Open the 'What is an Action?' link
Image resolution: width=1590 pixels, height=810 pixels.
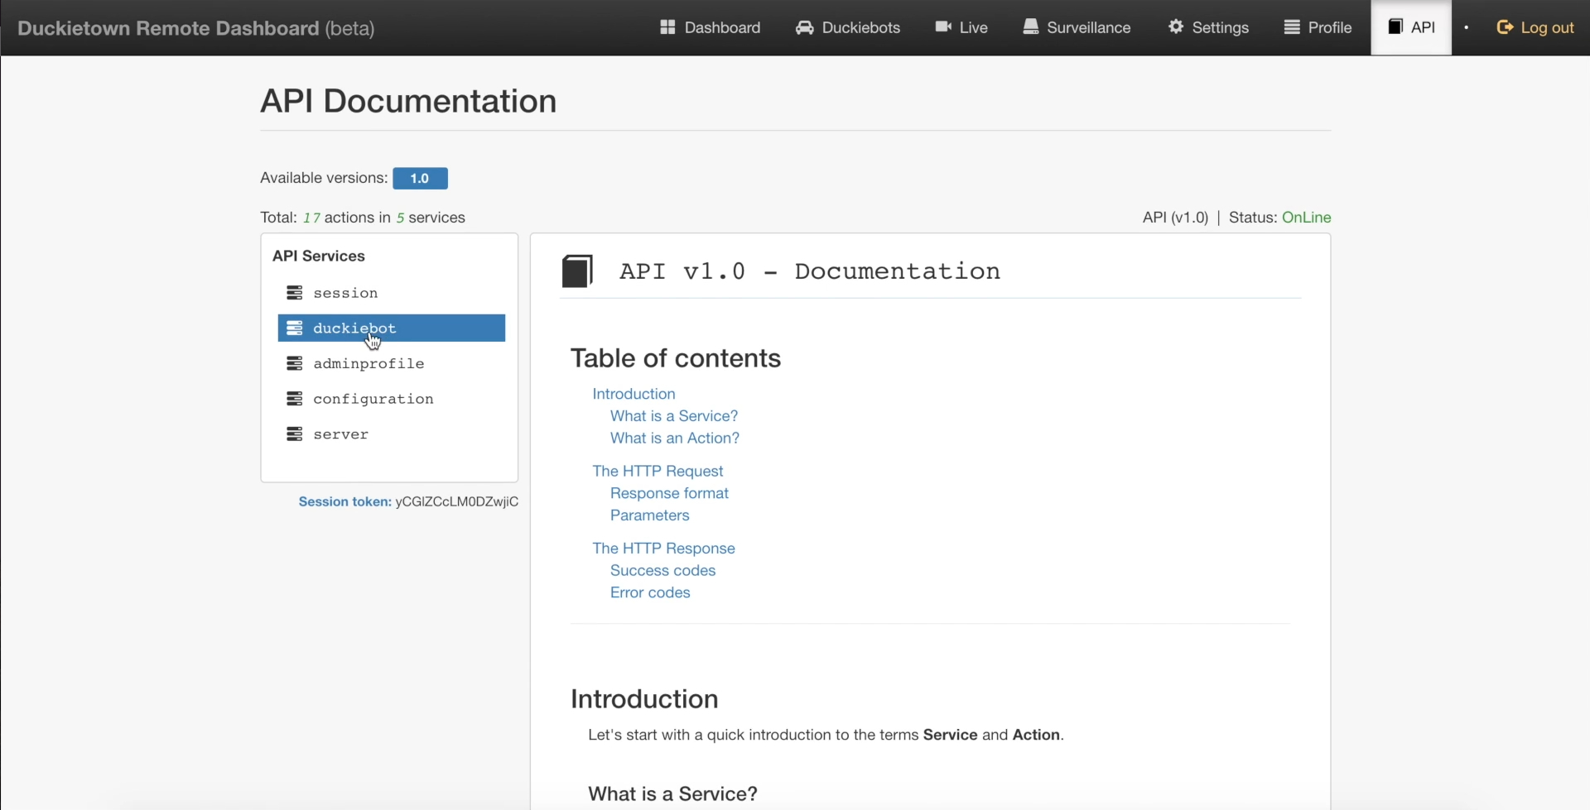pyautogui.click(x=674, y=439)
